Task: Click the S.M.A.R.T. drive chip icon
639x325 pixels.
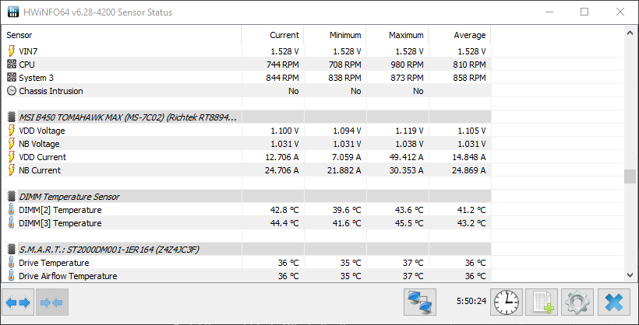Action: (12, 250)
